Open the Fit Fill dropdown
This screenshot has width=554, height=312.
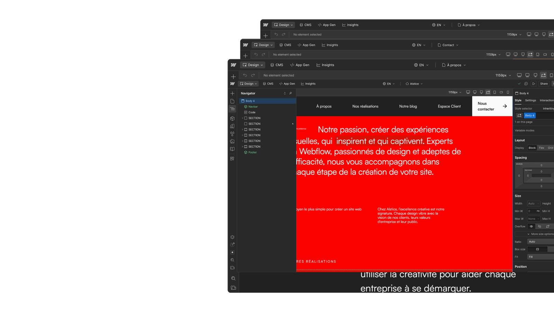[540, 257]
